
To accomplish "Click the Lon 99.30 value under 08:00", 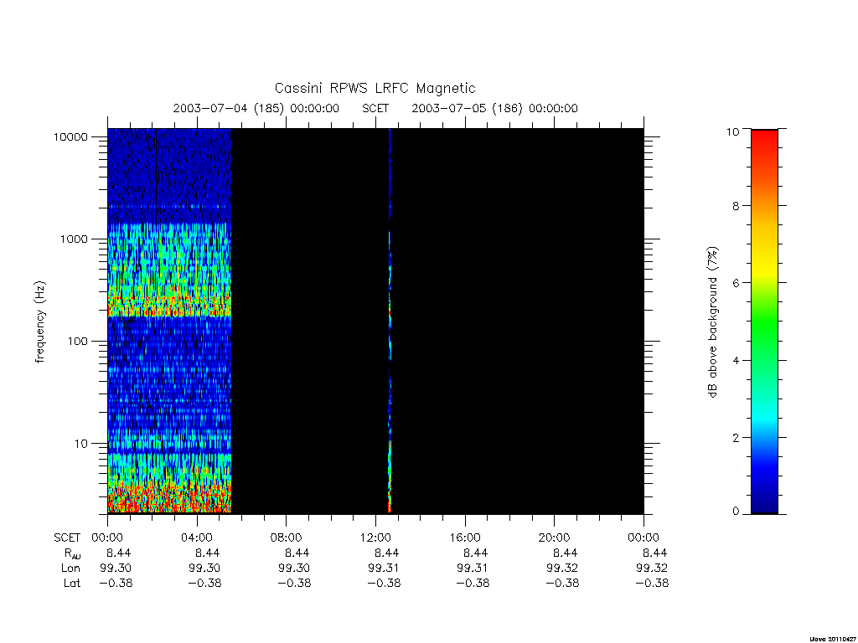I will coord(294,568).
